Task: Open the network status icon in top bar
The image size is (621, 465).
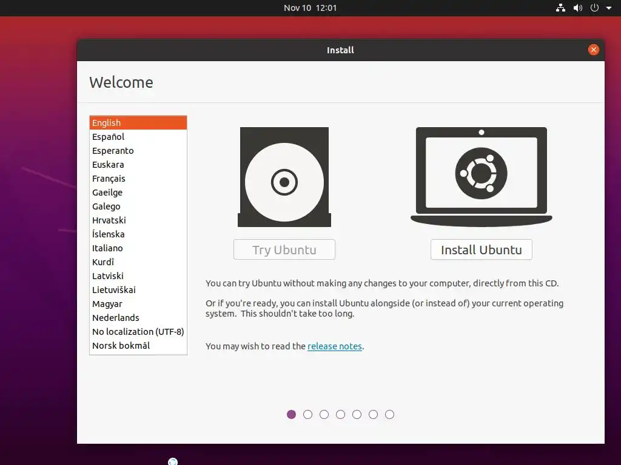Action: (560, 8)
